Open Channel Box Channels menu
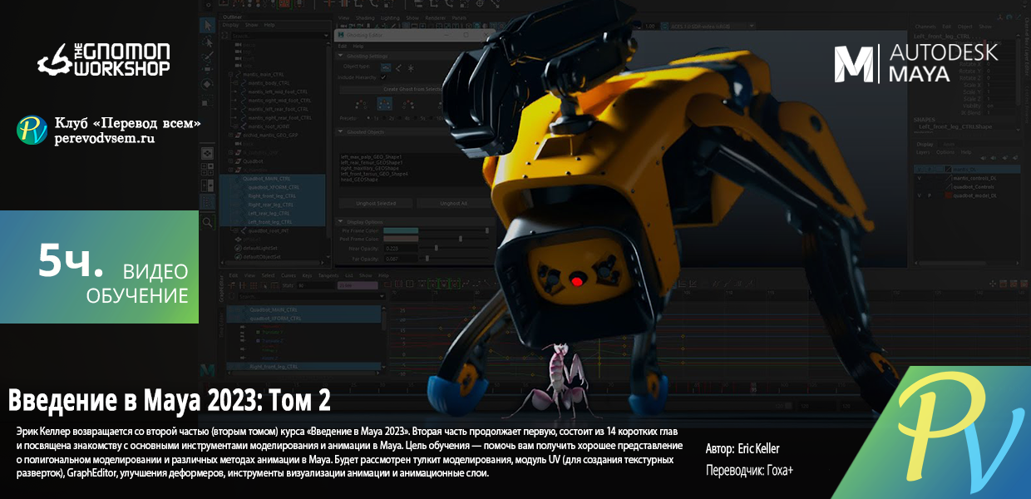This screenshot has width=1031, height=499. (925, 27)
